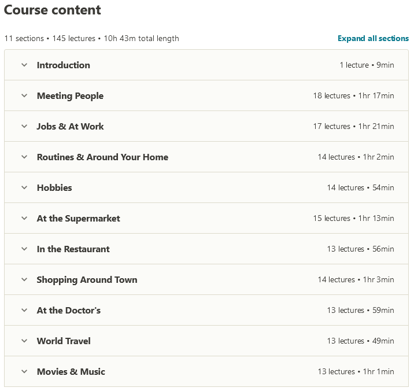Click the chevron next to At the Doctor's
Screen dimensions: 414x391
coord(24,311)
